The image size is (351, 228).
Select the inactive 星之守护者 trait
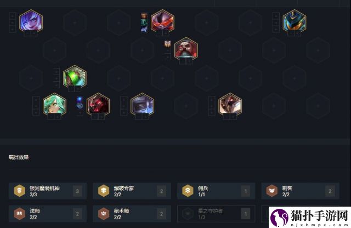pyautogui.click(x=216, y=214)
